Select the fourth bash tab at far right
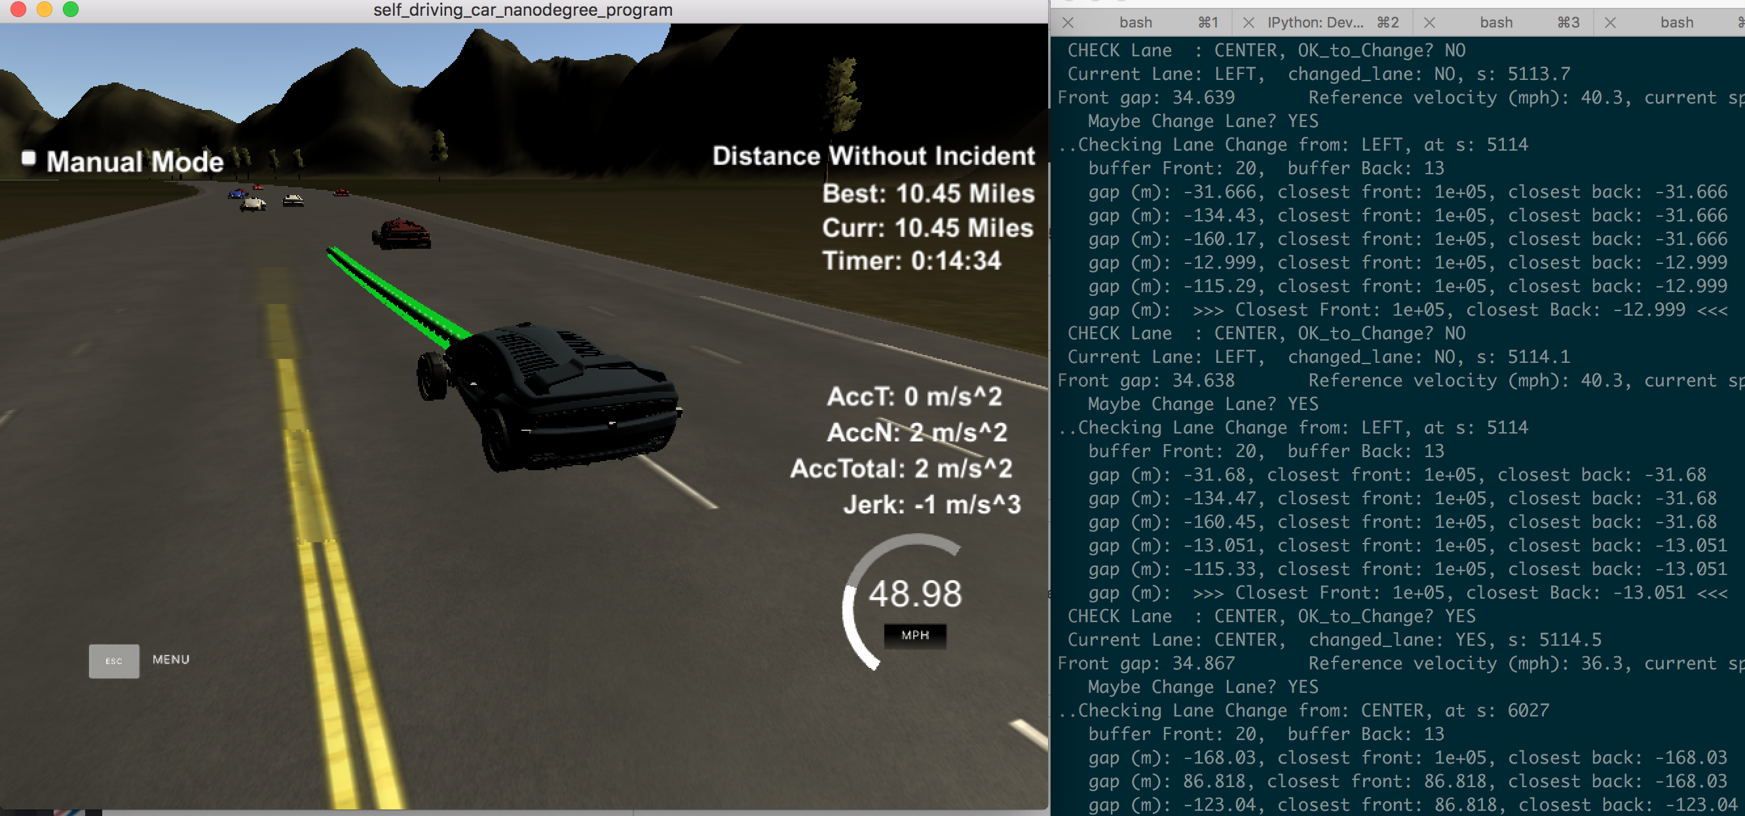The width and height of the screenshot is (1745, 816). coord(1678,22)
